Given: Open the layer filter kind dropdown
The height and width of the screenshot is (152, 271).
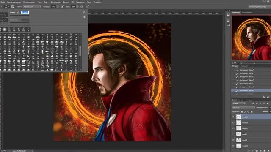Looking at the screenshot, I should [239, 103].
